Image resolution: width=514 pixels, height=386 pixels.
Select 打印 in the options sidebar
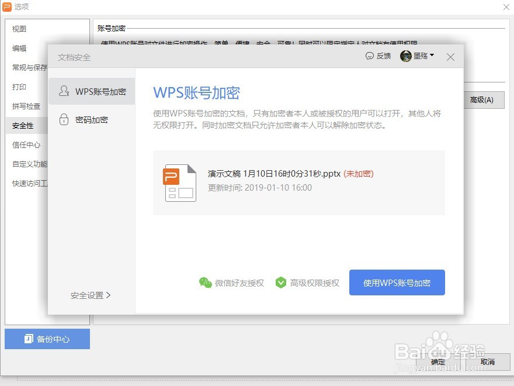tap(19, 87)
